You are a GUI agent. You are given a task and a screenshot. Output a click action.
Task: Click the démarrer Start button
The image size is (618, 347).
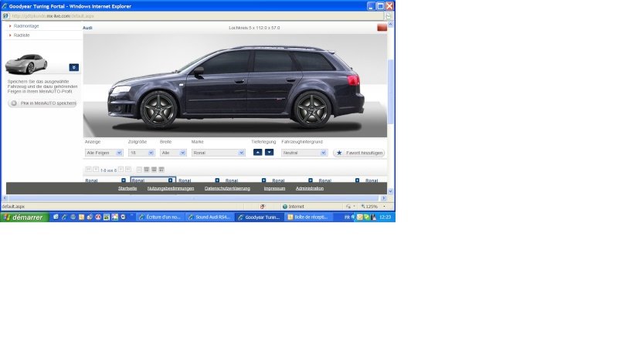coord(25,217)
